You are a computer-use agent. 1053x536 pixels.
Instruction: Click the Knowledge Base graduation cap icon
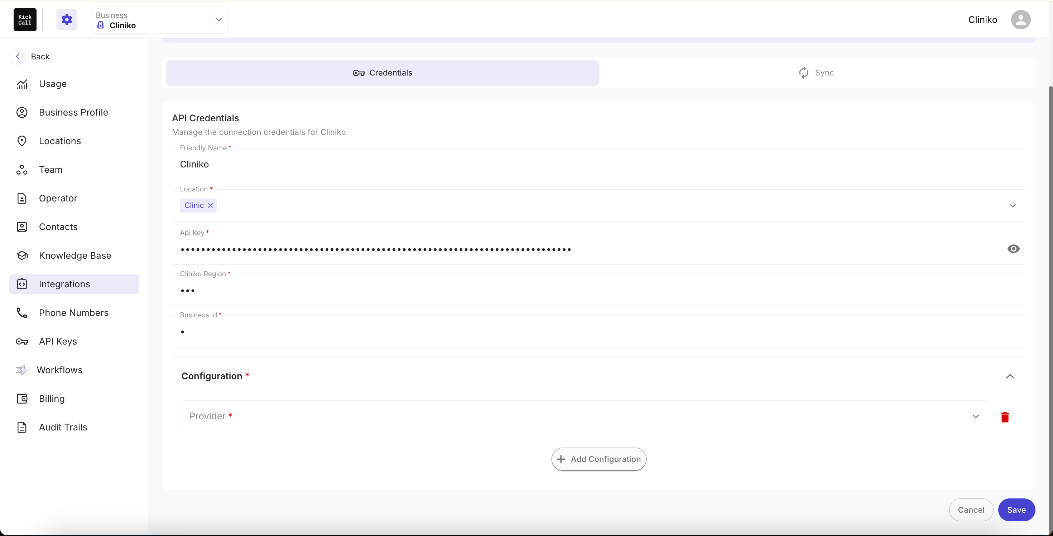pos(22,255)
